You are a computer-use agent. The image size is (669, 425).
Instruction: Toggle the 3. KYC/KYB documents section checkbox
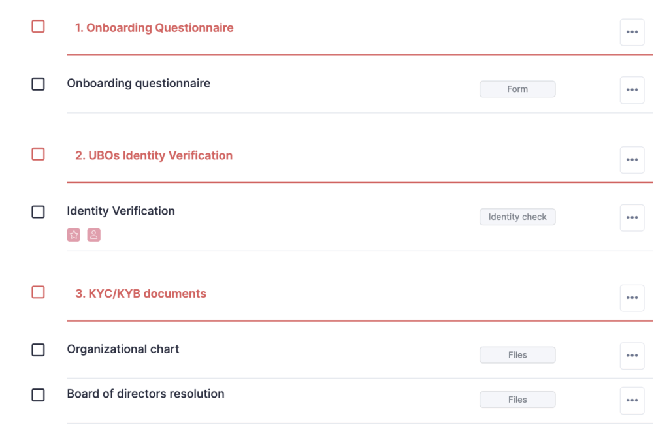pyautogui.click(x=39, y=292)
